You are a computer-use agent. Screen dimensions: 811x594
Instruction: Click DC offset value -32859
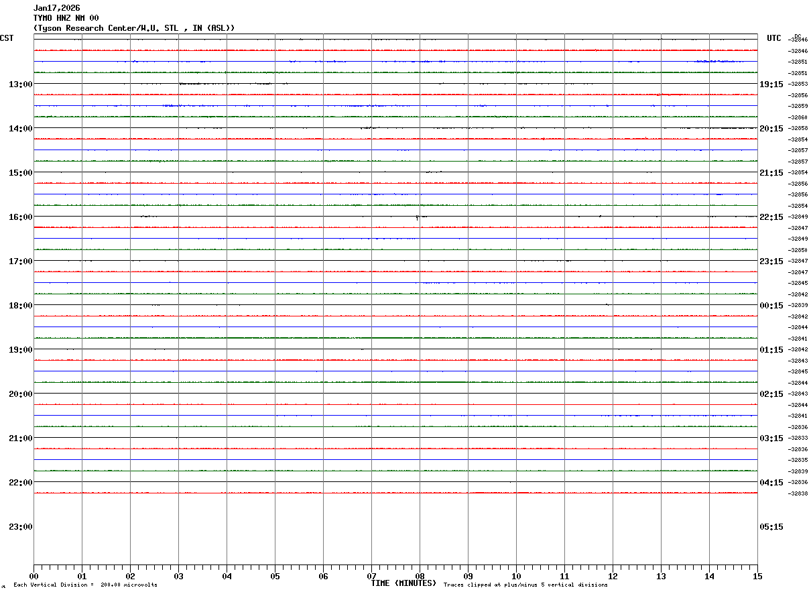tap(798, 106)
